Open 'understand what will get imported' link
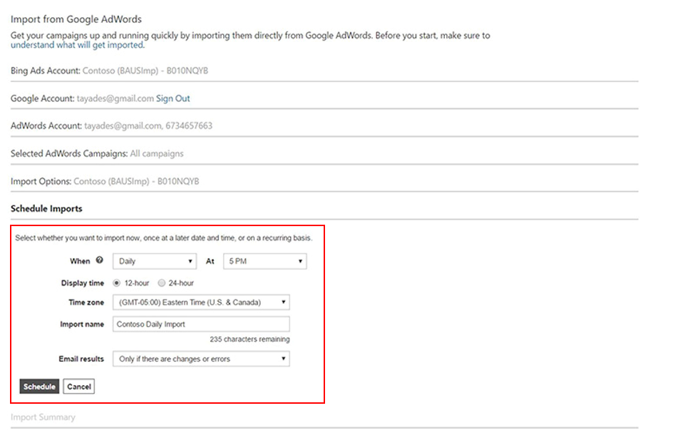The width and height of the screenshot is (695, 433). coord(77,45)
